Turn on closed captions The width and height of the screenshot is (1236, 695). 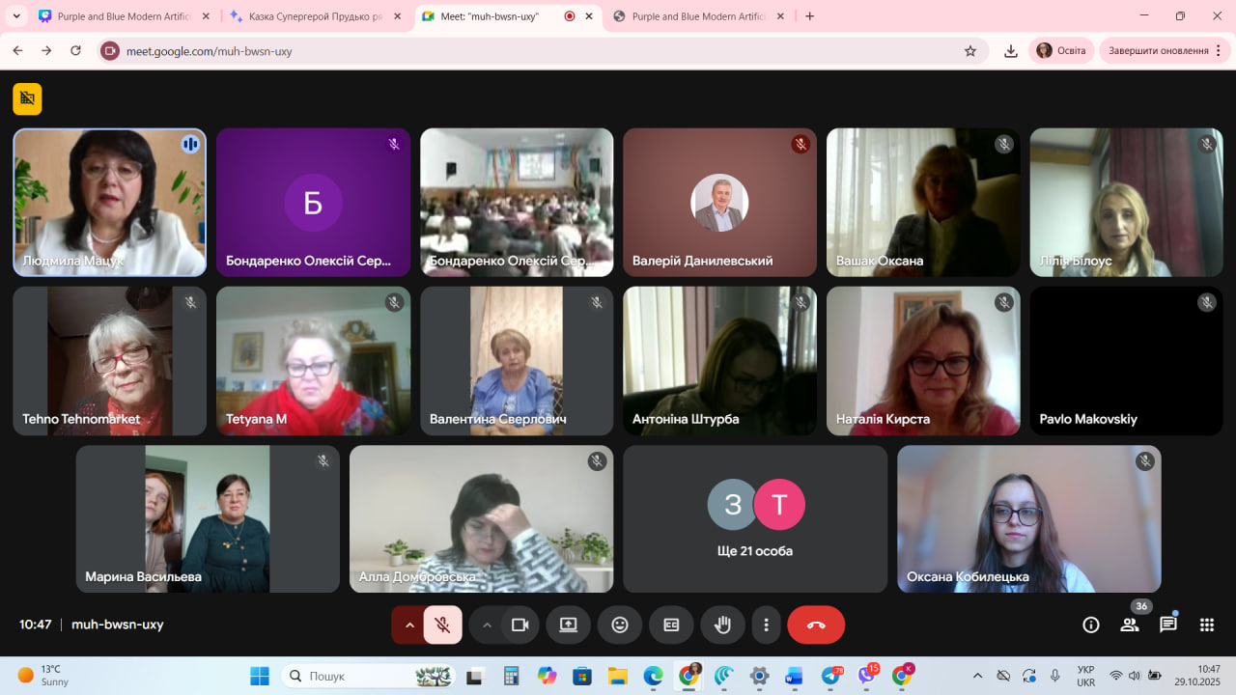point(671,625)
